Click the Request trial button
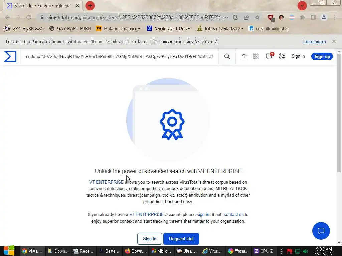This screenshot has width=342, height=256. (x=181, y=239)
